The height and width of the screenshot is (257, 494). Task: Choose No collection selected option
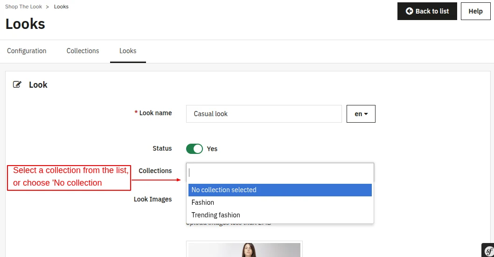tap(280, 190)
